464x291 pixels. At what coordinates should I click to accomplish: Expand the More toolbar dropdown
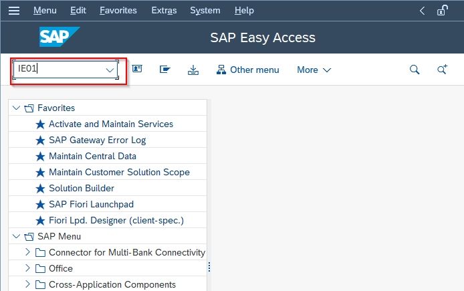[x=314, y=70]
